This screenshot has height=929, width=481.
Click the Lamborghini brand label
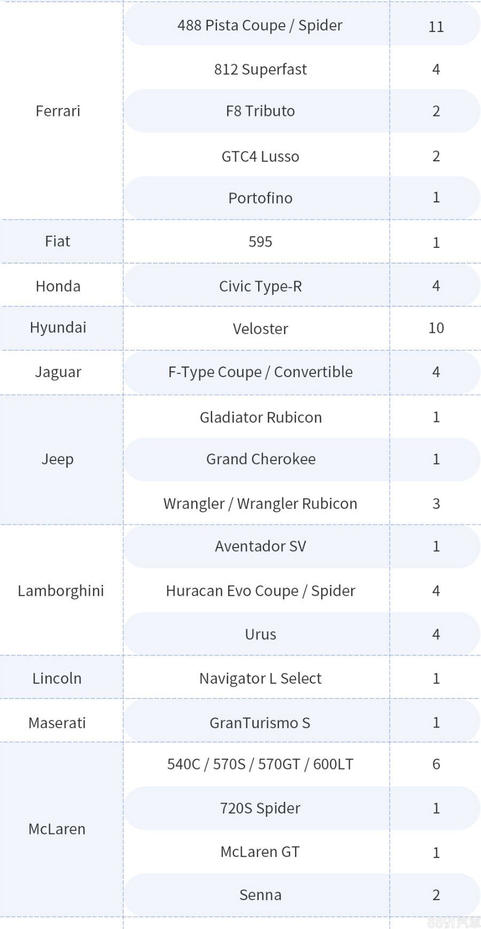(x=61, y=591)
